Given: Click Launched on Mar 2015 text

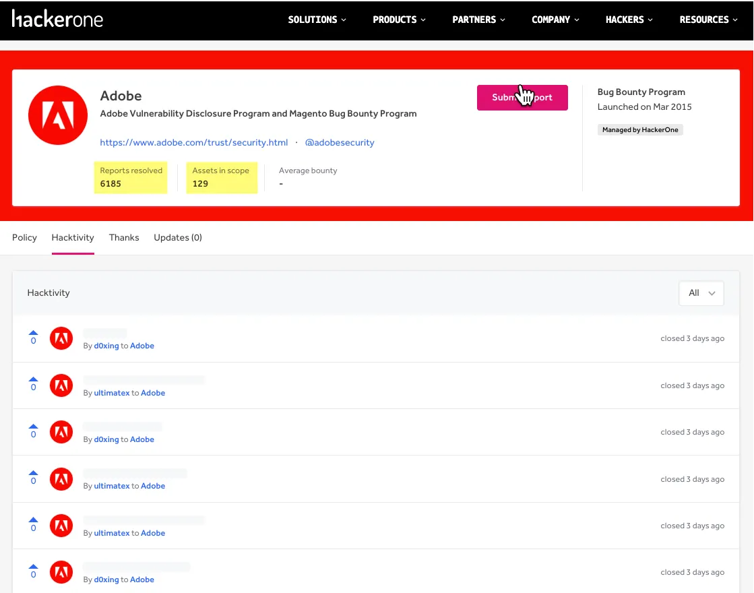Looking at the screenshot, I should point(644,106).
